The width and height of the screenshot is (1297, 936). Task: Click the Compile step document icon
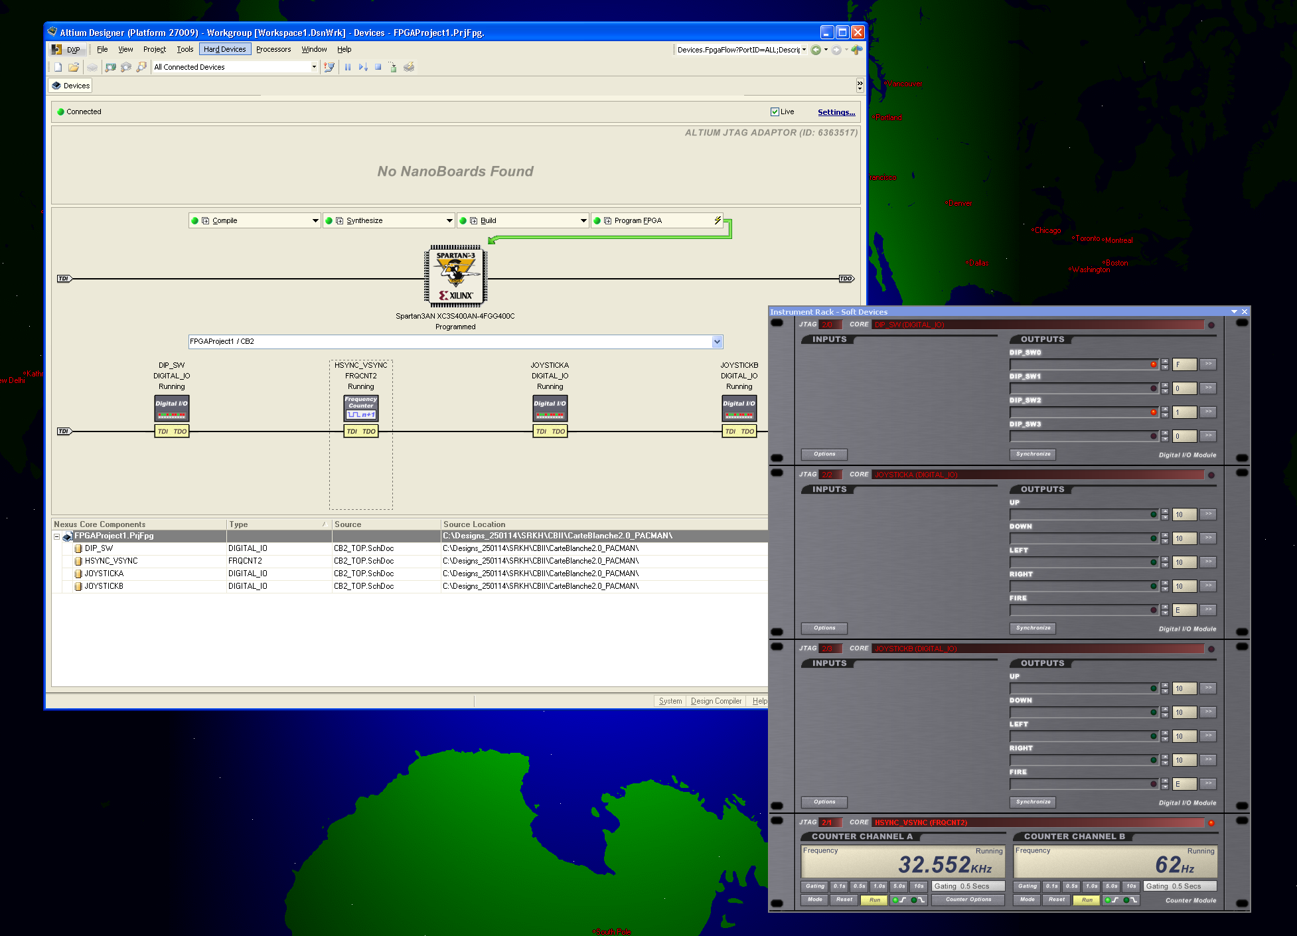[x=206, y=220]
